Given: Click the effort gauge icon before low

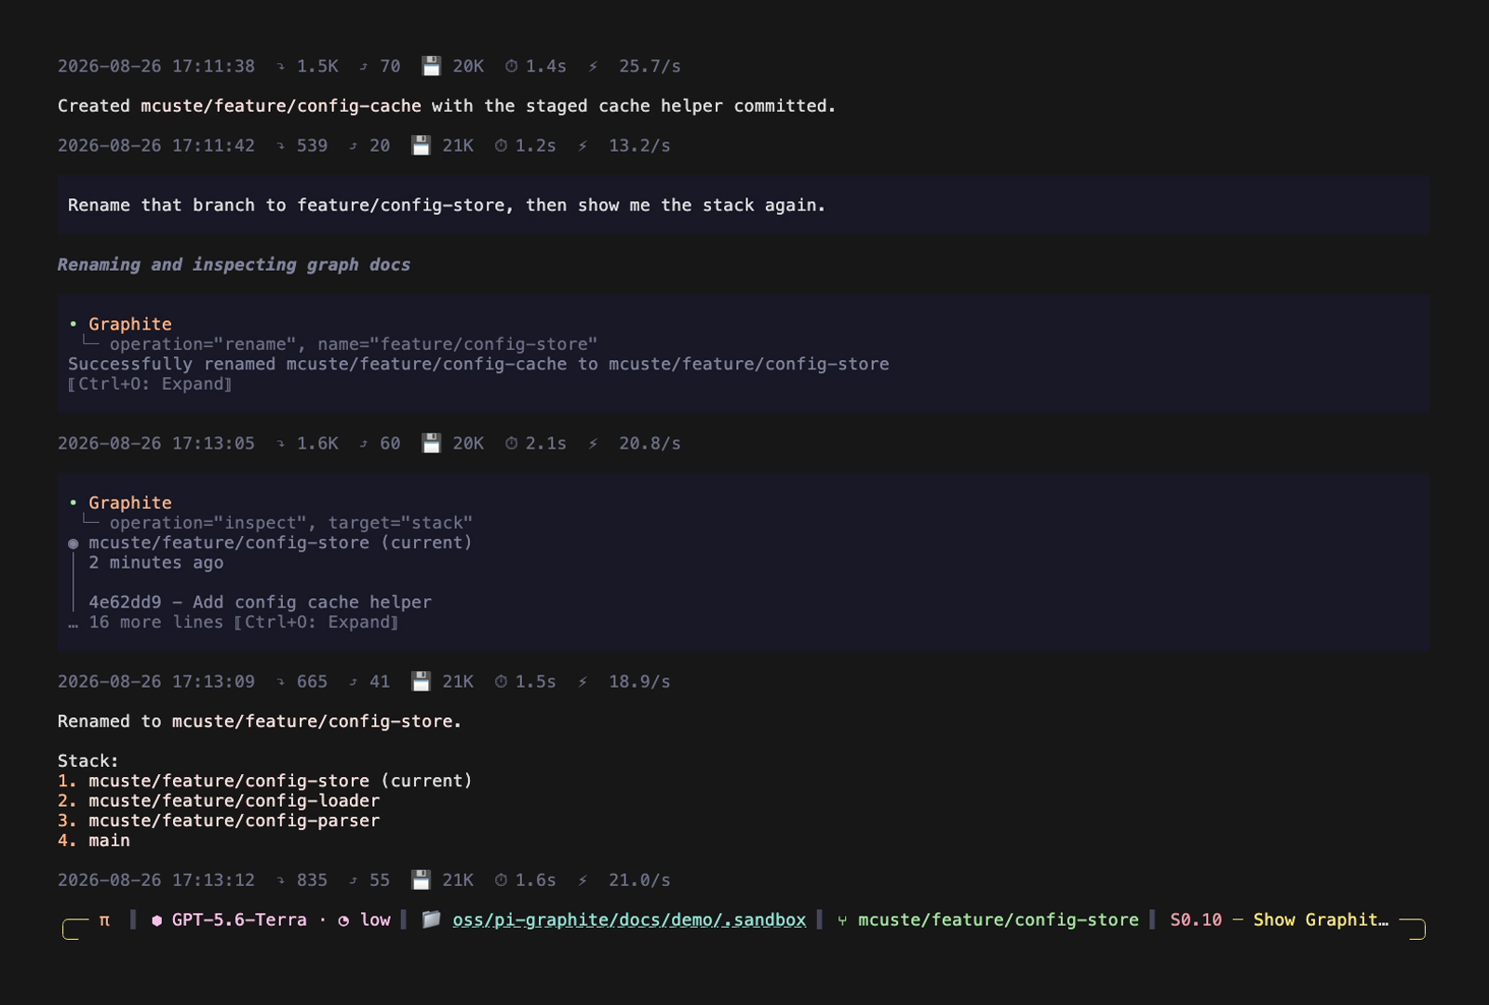Looking at the screenshot, I should pyautogui.click(x=343, y=920).
